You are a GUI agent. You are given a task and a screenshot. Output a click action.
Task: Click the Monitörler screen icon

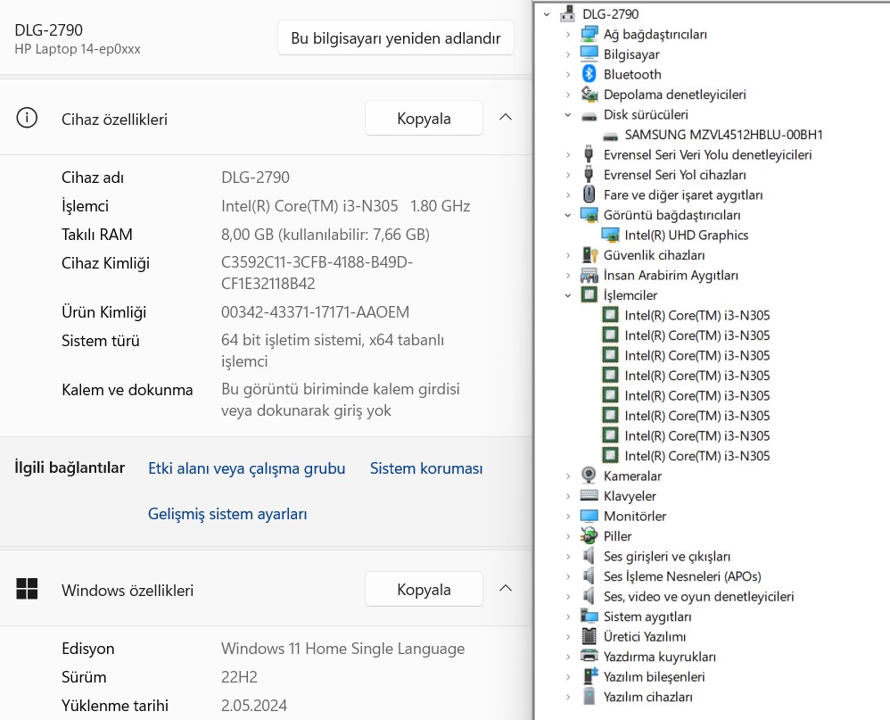point(589,516)
